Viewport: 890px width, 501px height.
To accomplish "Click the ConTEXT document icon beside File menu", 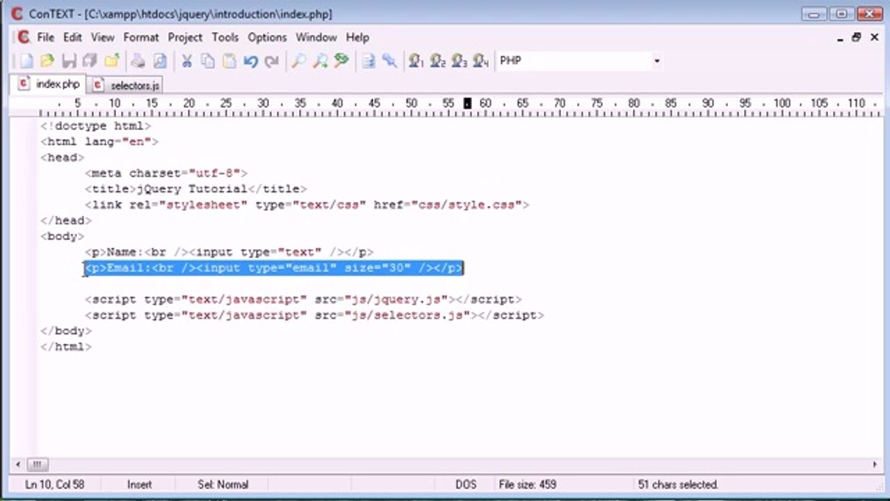I will point(24,38).
